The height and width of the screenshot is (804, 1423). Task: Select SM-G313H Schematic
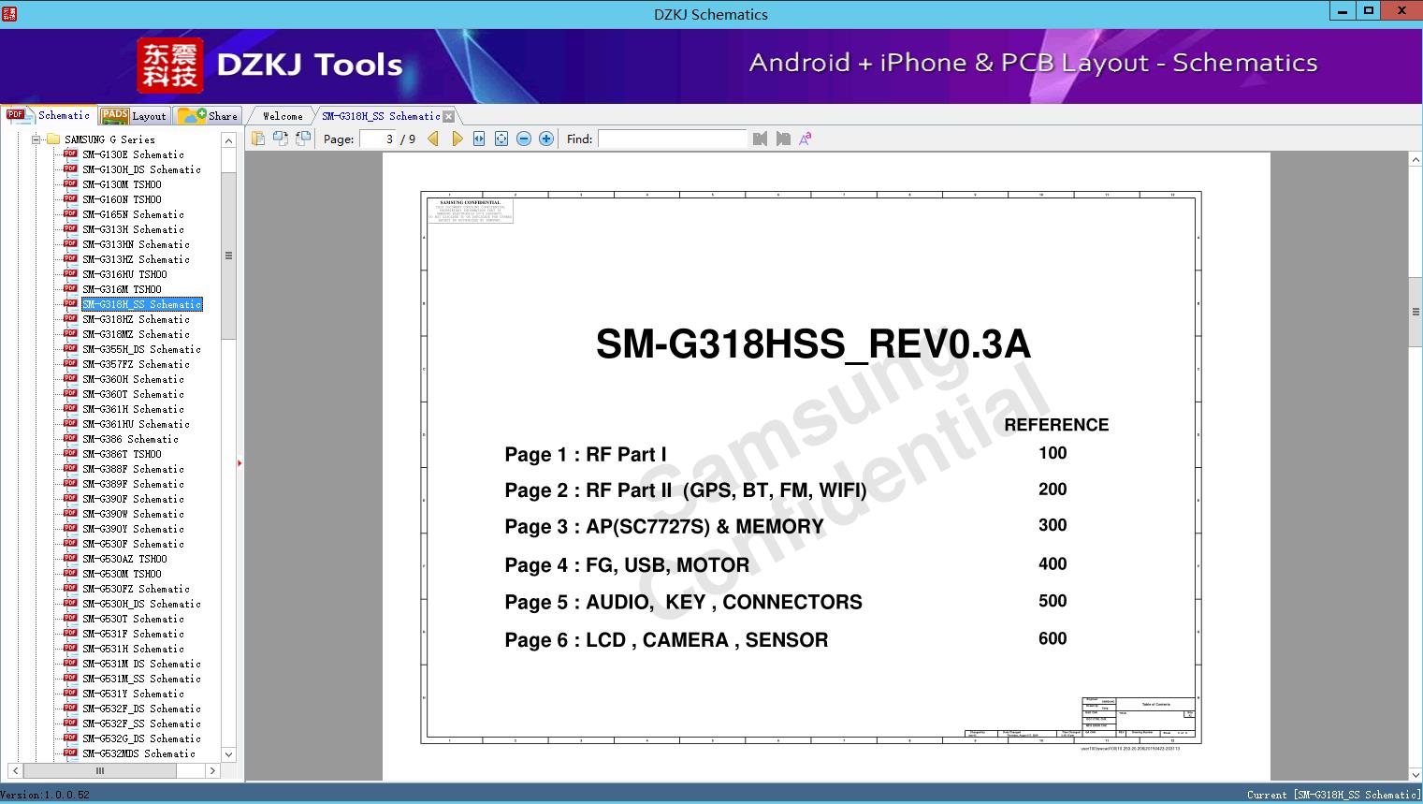(133, 229)
